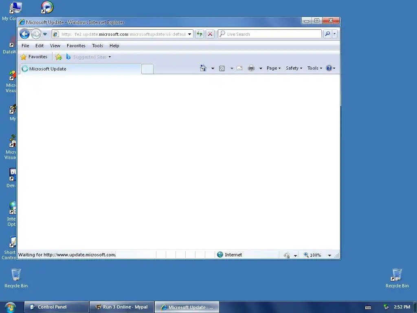The width and height of the screenshot is (417, 313).
Task: Open the View menu
Action: [x=55, y=46]
